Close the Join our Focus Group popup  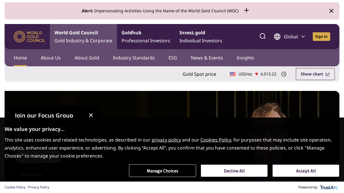91,115
